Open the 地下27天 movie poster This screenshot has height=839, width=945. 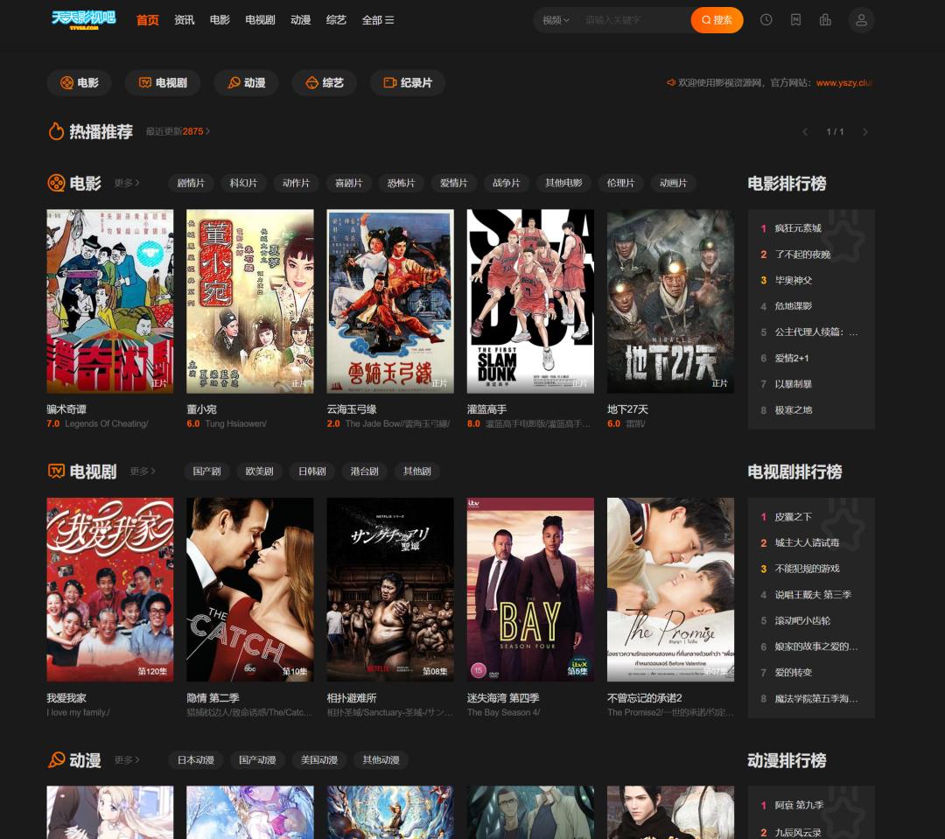(x=670, y=301)
